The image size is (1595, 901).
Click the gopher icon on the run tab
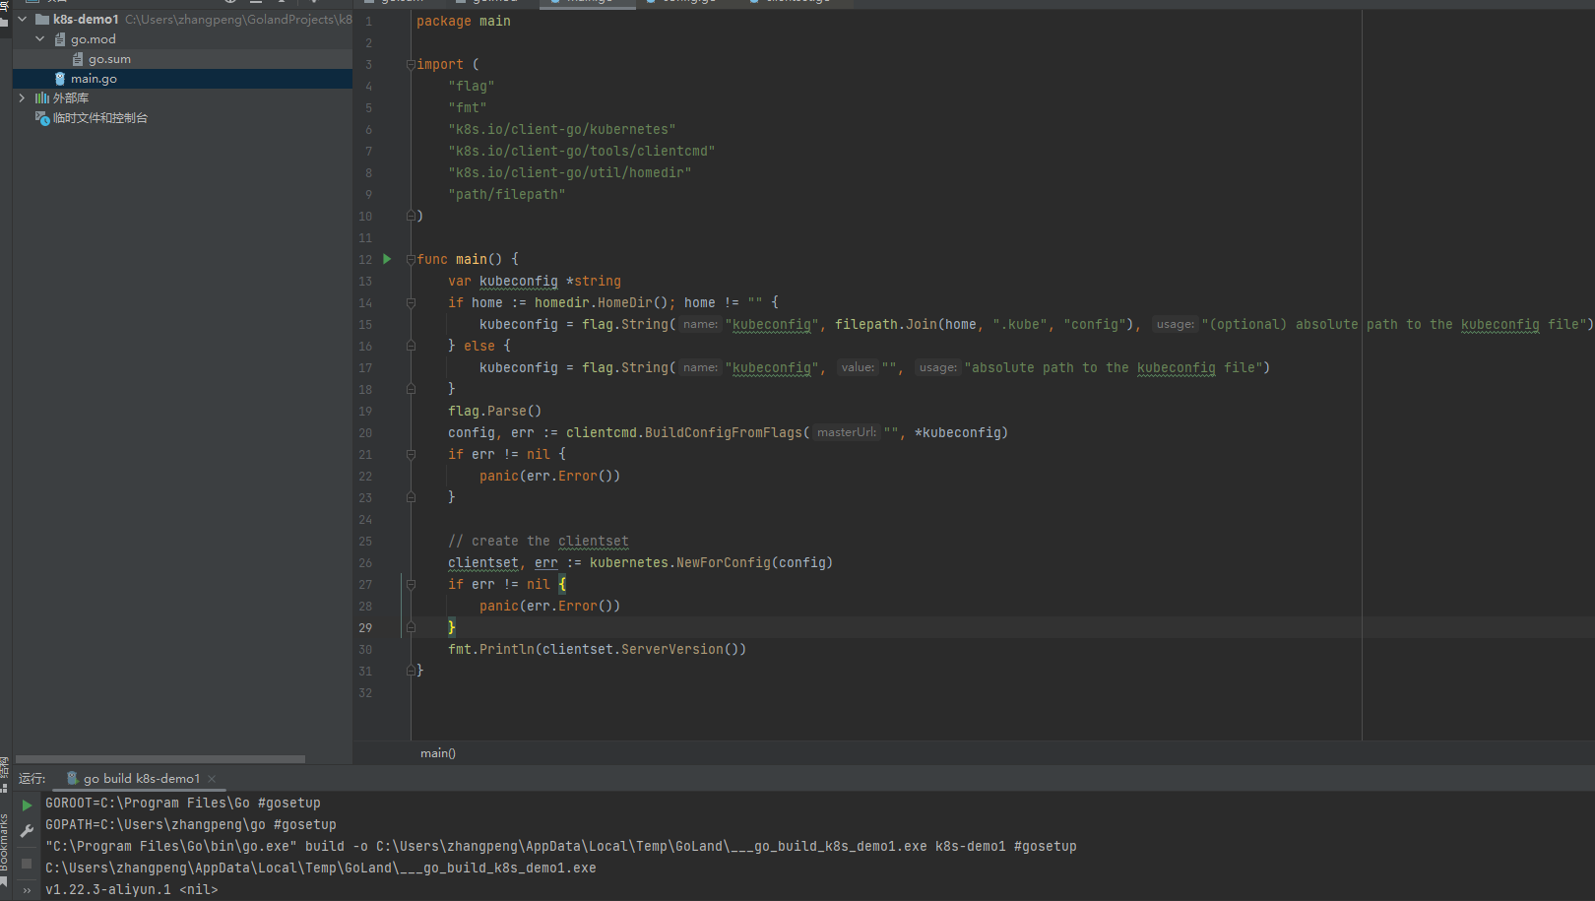click(x=72, y=778)
